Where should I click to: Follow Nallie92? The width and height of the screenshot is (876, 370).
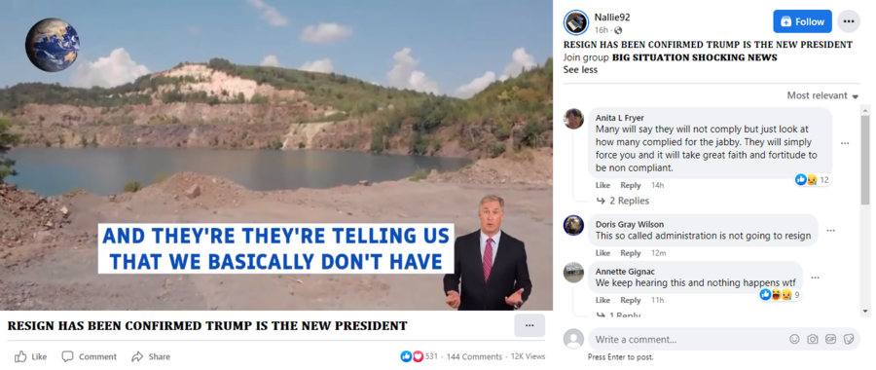802,21
